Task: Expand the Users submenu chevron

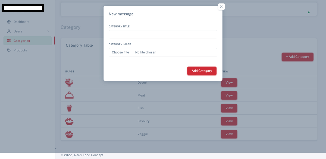Action: point(48,31)
